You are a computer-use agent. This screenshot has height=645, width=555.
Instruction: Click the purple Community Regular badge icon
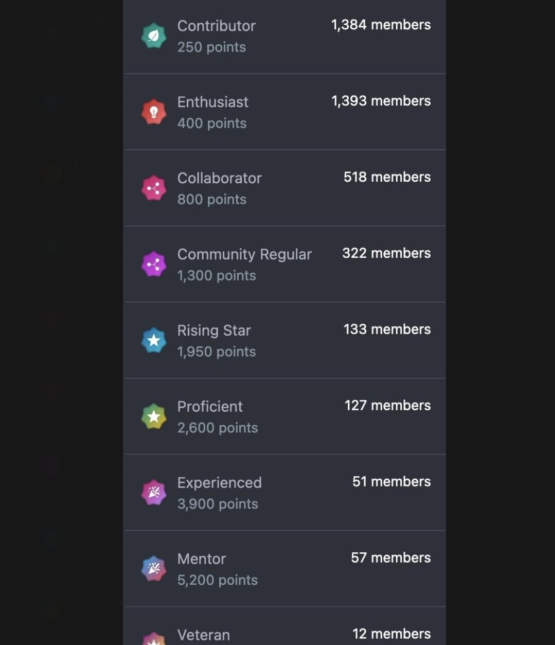(x=154, y=265)
